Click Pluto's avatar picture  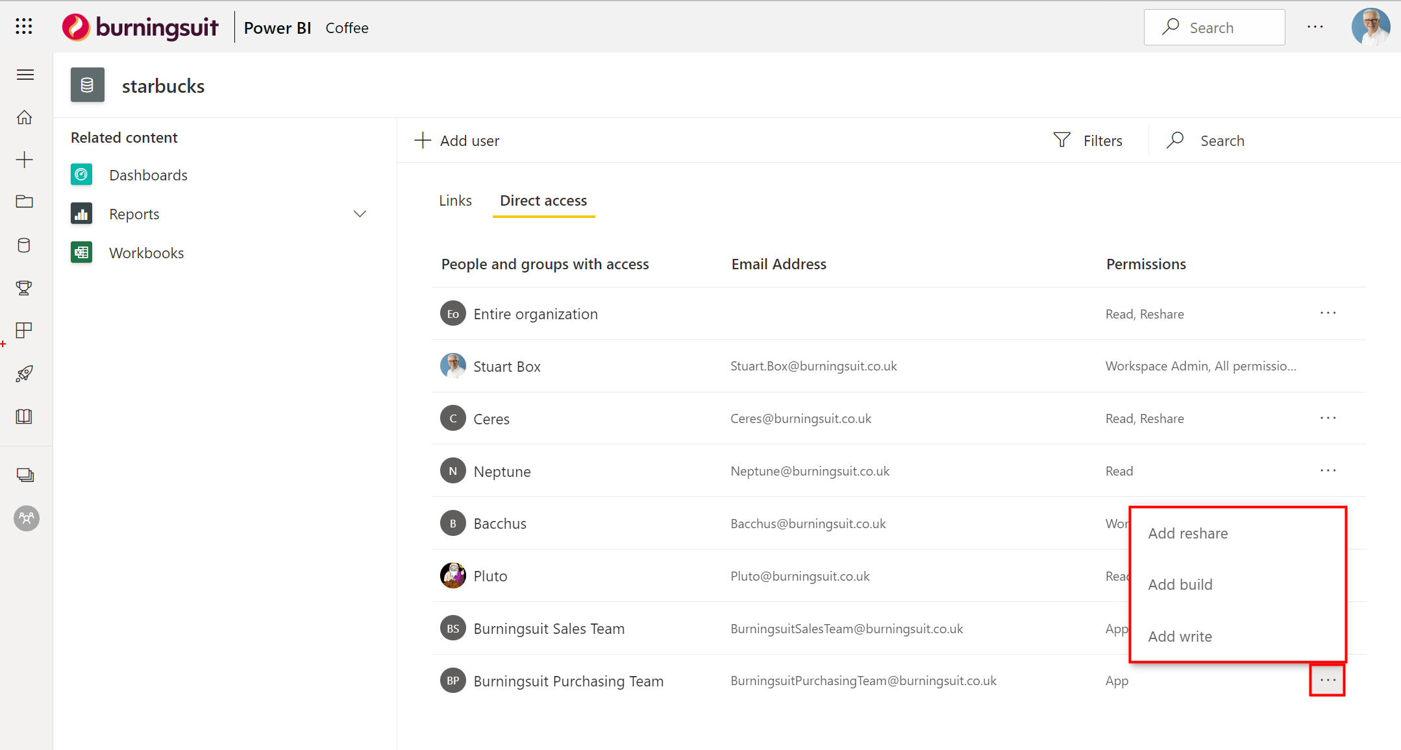[453, 575]
